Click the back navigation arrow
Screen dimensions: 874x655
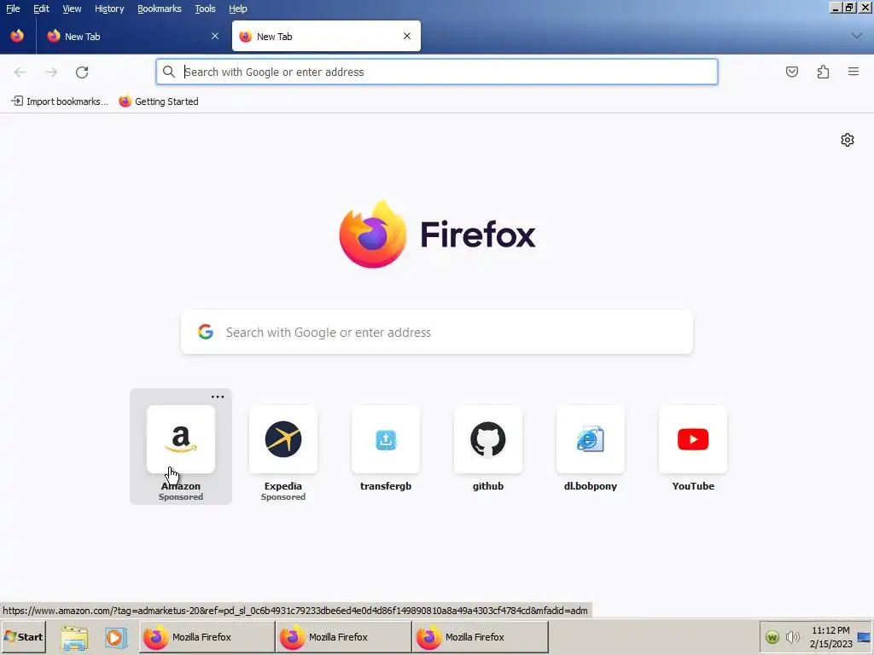(20, 72)
